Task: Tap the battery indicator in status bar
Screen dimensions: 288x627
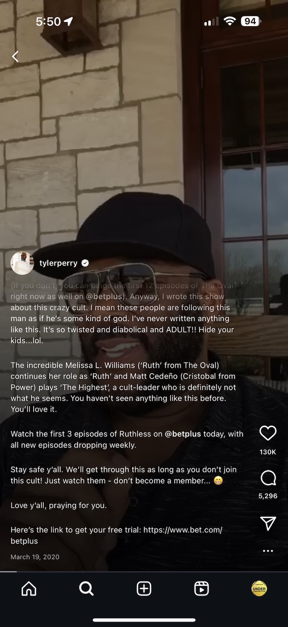Action: pyautogui.click(x=251, y=21)
